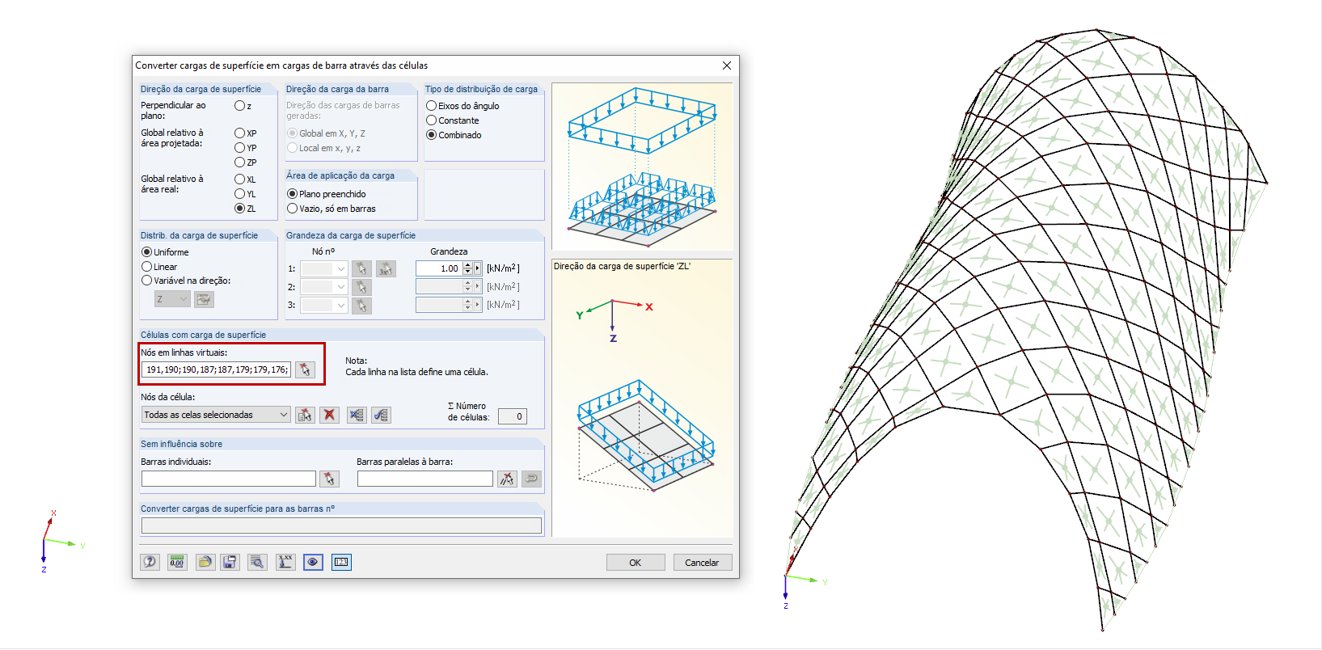
Task: Select the ZL real area radio
Action: coord(239,209)
